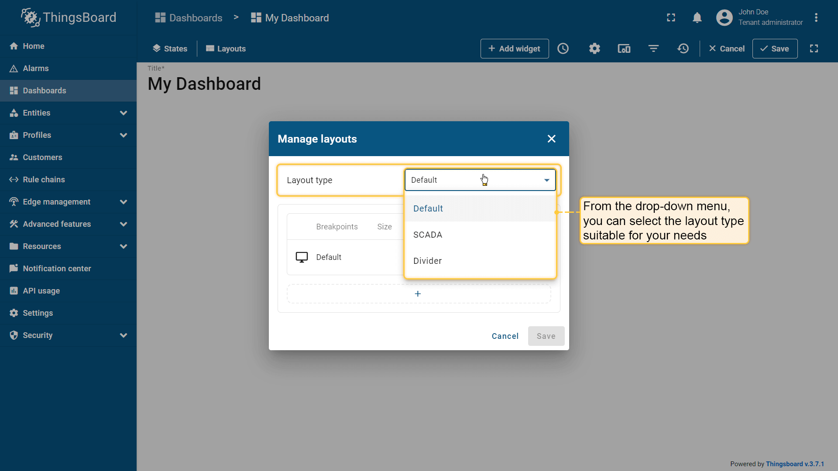Open the three-dot user menu

click(x=816, y=18)
